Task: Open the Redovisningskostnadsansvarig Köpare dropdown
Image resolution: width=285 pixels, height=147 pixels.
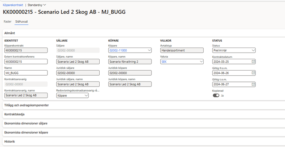Action: tap(72, 95)
